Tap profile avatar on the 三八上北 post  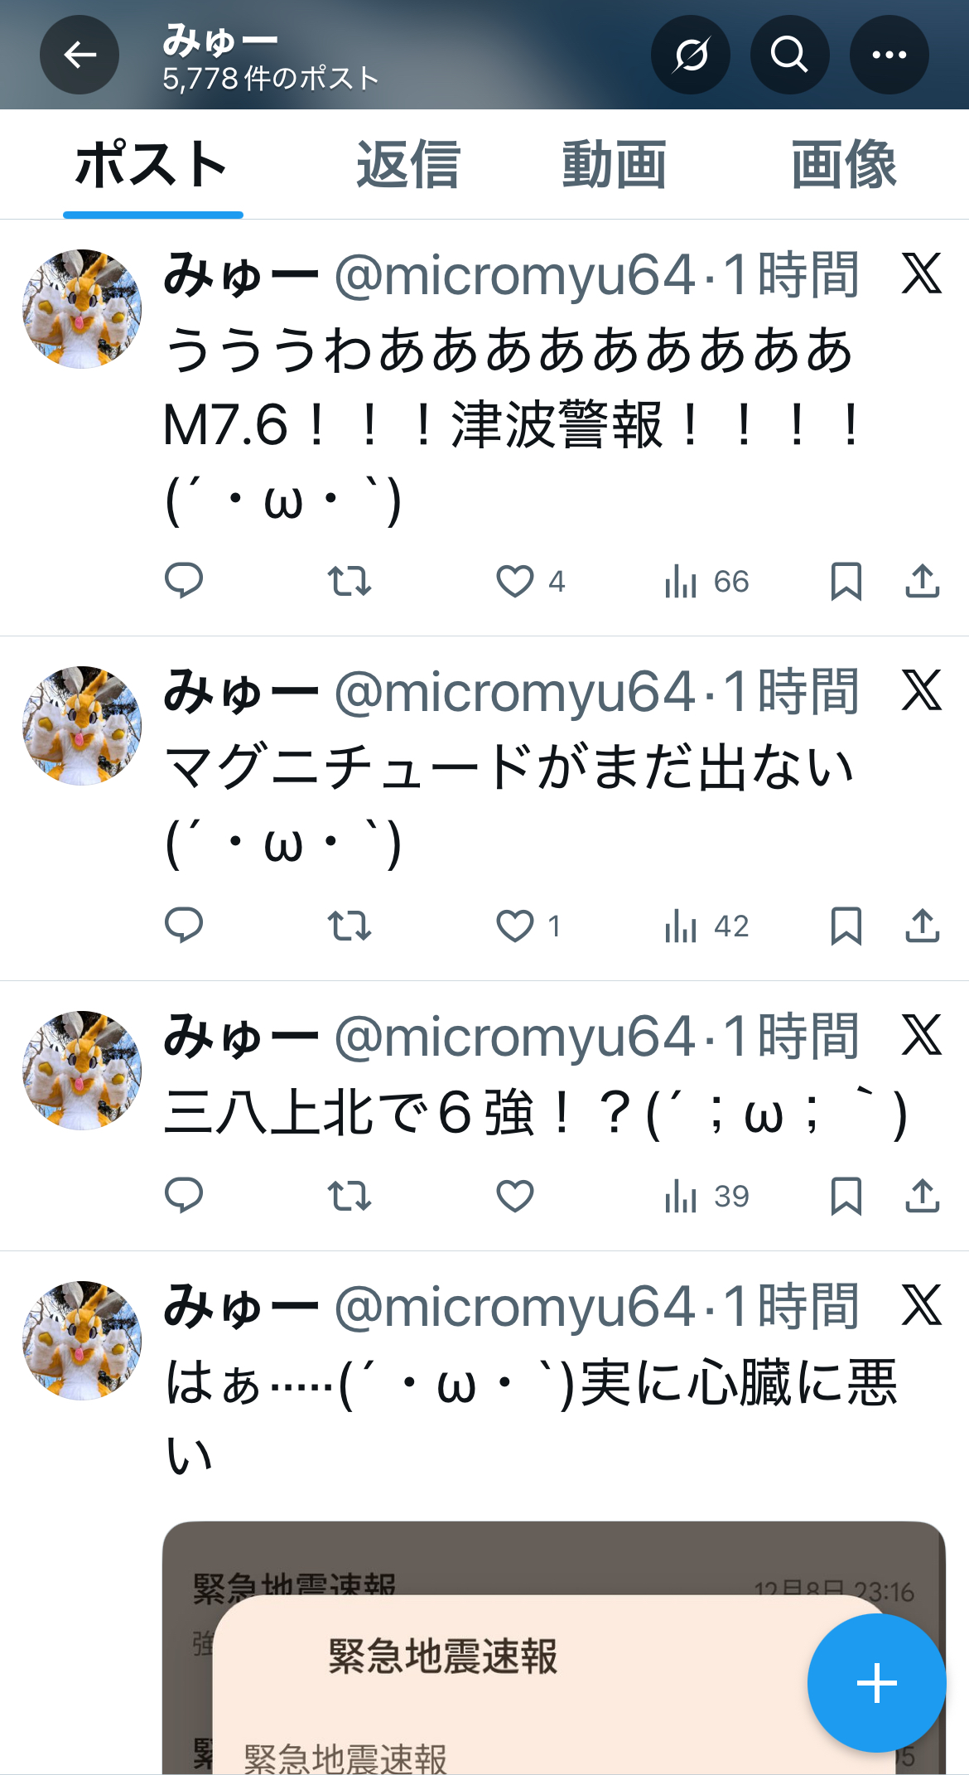[x=81, y=1070]
